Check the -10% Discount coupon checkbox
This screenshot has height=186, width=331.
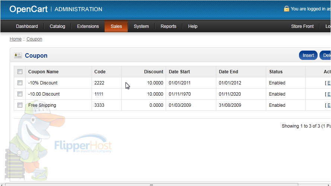tap(20, 83)
